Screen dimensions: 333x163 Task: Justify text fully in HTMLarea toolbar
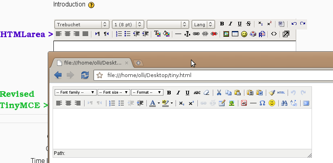click(85, 33)
